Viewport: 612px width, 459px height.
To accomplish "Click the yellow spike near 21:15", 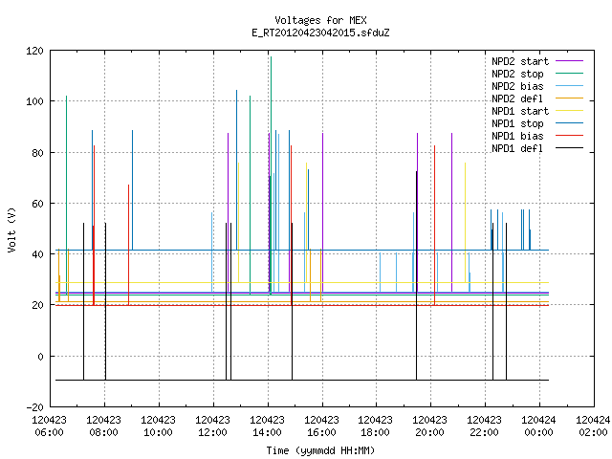I will pos(465,223).
